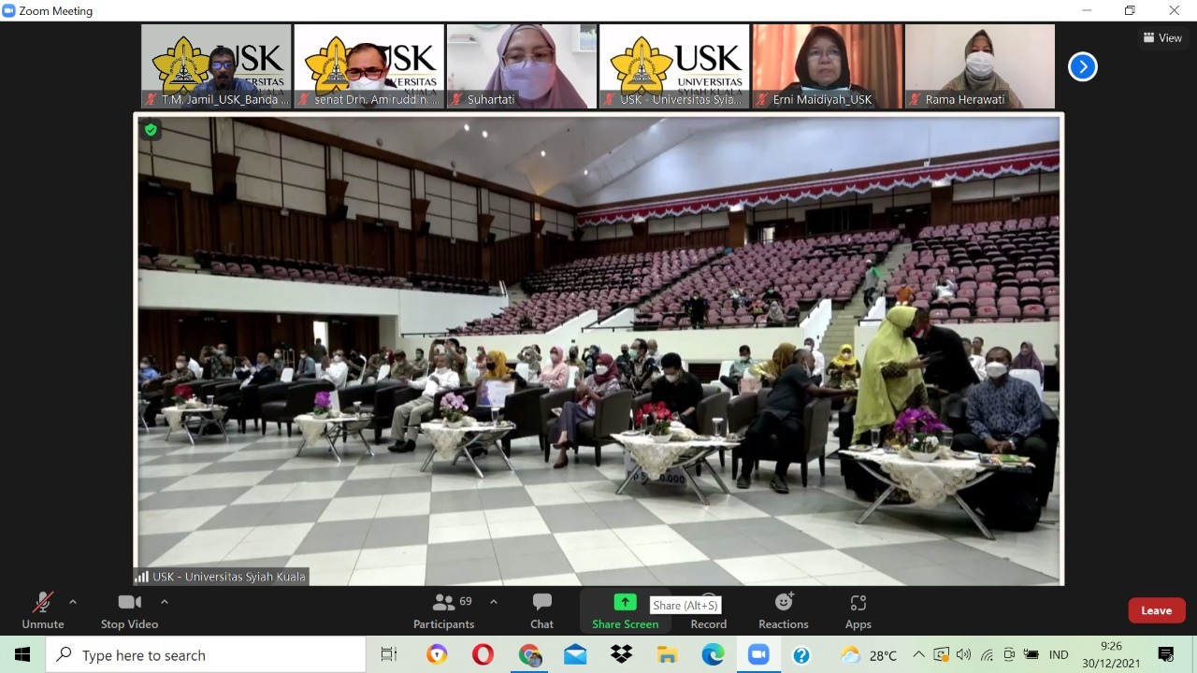The height and width of the screenshot is (673, 1197).
Task: Show next participants with the blue arrow
Action: 1082,66
